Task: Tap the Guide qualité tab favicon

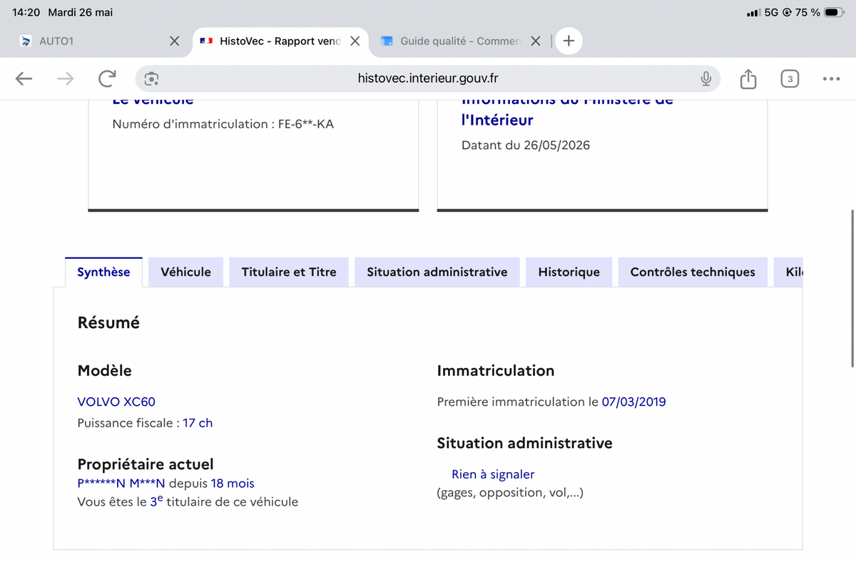Action: point(387,41)
